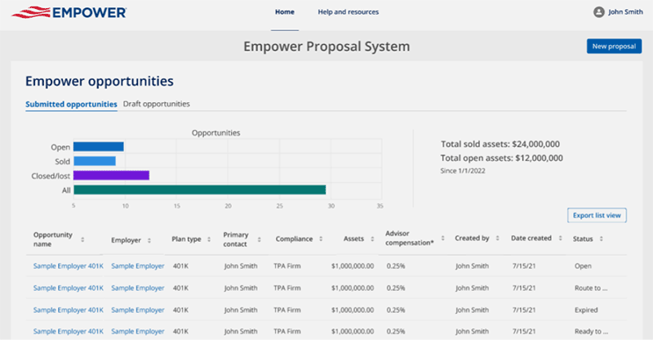Click the New proposal button
Image resolution: width=653 pixels, height=340 pixels.
(x=614, y=47)
